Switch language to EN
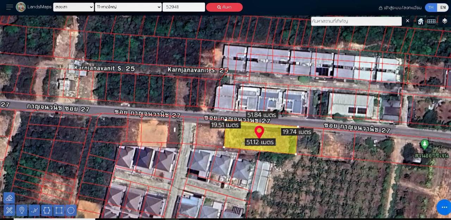 click(x=443, y=7)
